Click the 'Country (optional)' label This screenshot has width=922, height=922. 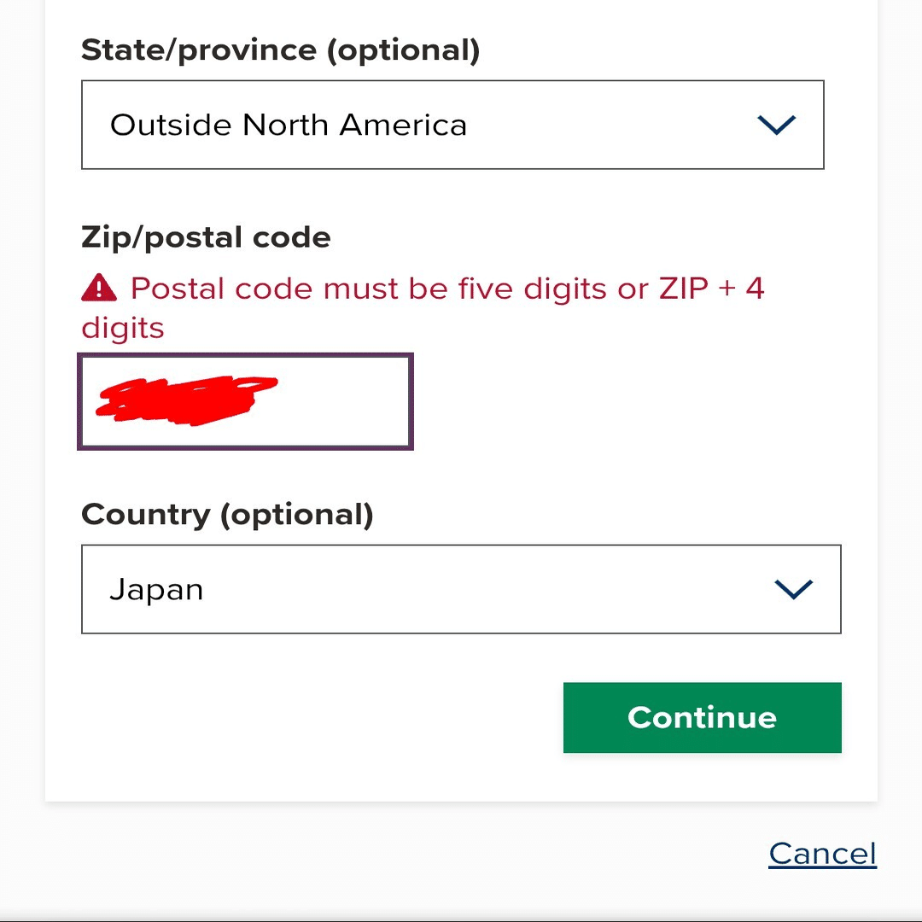tap(227, 515)
